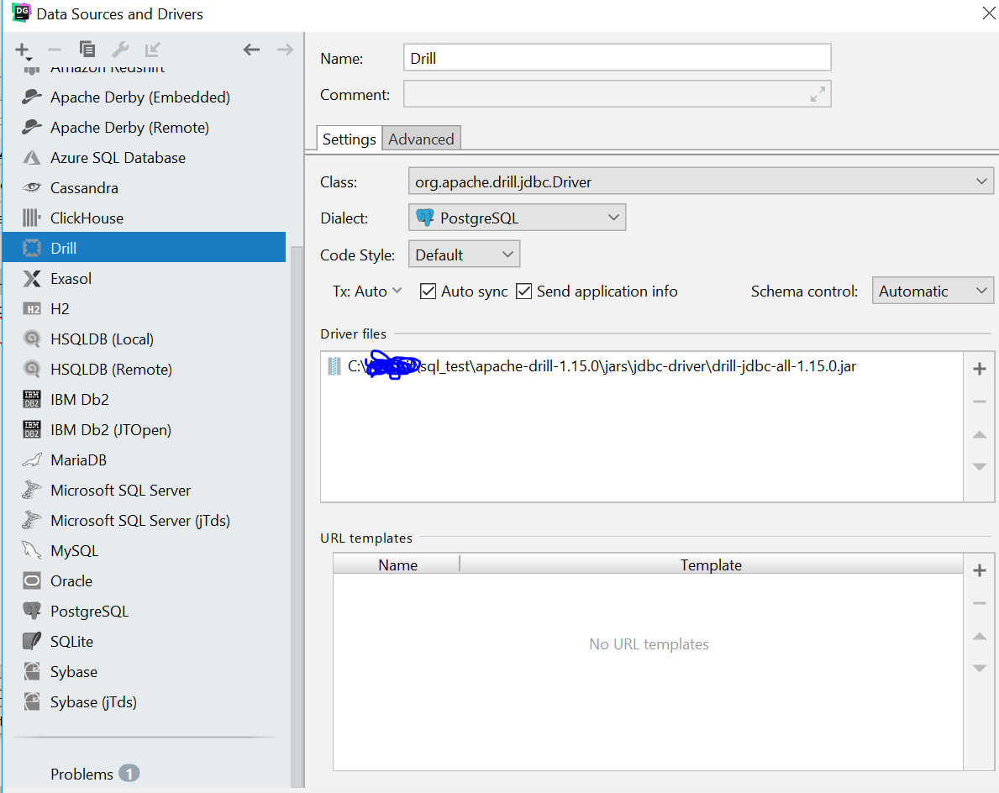Click the SQLite feather icon
This screenshot has width=999, height=793.
click(32, 641)
